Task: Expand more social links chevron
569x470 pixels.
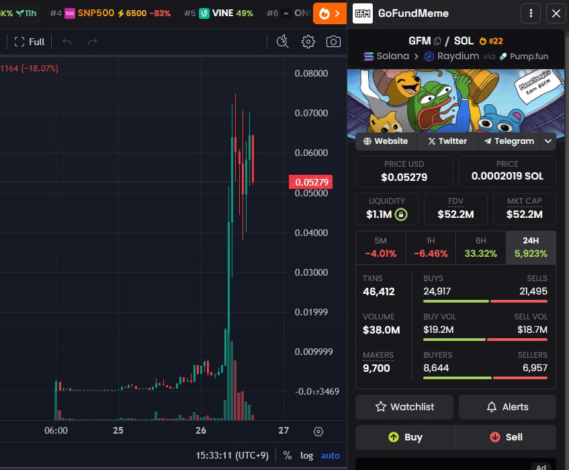Action: pos(548,141)
